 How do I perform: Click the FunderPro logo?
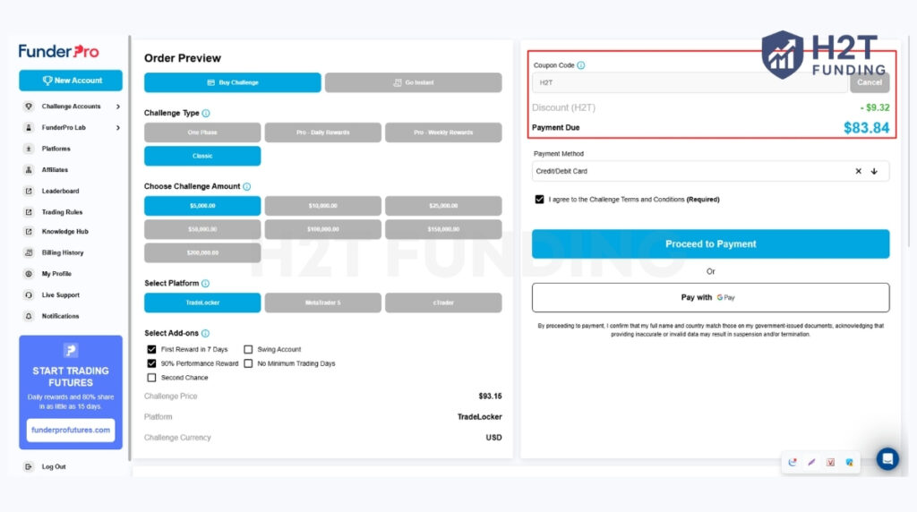58,51
